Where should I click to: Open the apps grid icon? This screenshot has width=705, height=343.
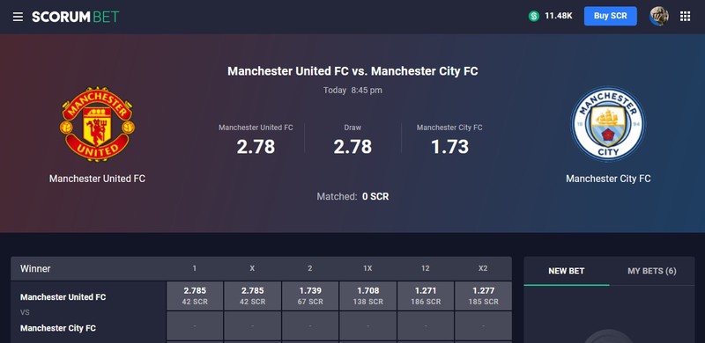[x=685, y=17]
